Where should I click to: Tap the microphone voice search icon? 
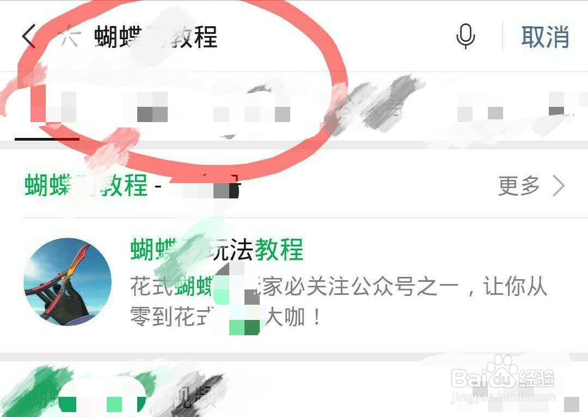tap(465, 36)
